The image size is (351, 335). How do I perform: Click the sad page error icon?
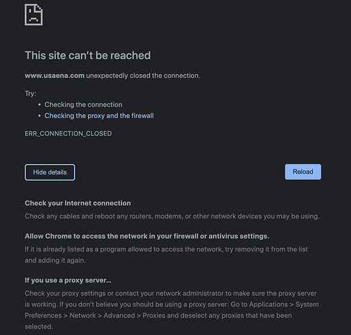coord(34,15)
